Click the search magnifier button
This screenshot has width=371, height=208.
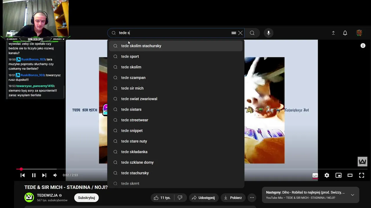tap(252, 33)
